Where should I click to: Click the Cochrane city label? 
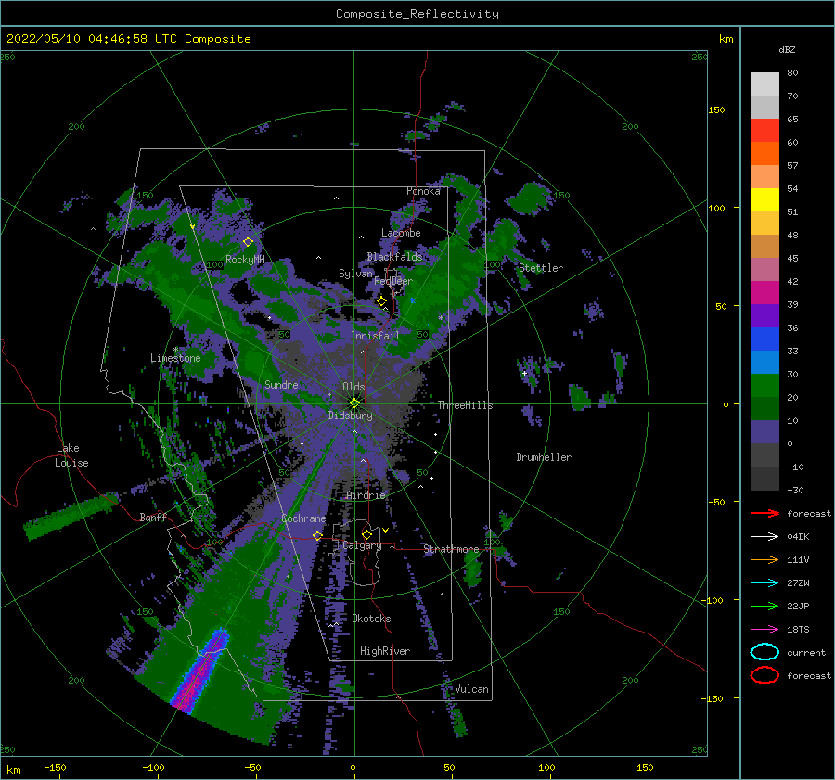[303, 518]
